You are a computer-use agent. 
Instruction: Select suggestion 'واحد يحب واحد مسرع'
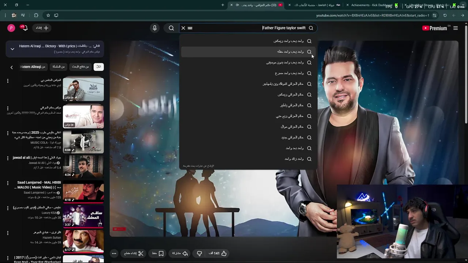(x=248, y=73)
